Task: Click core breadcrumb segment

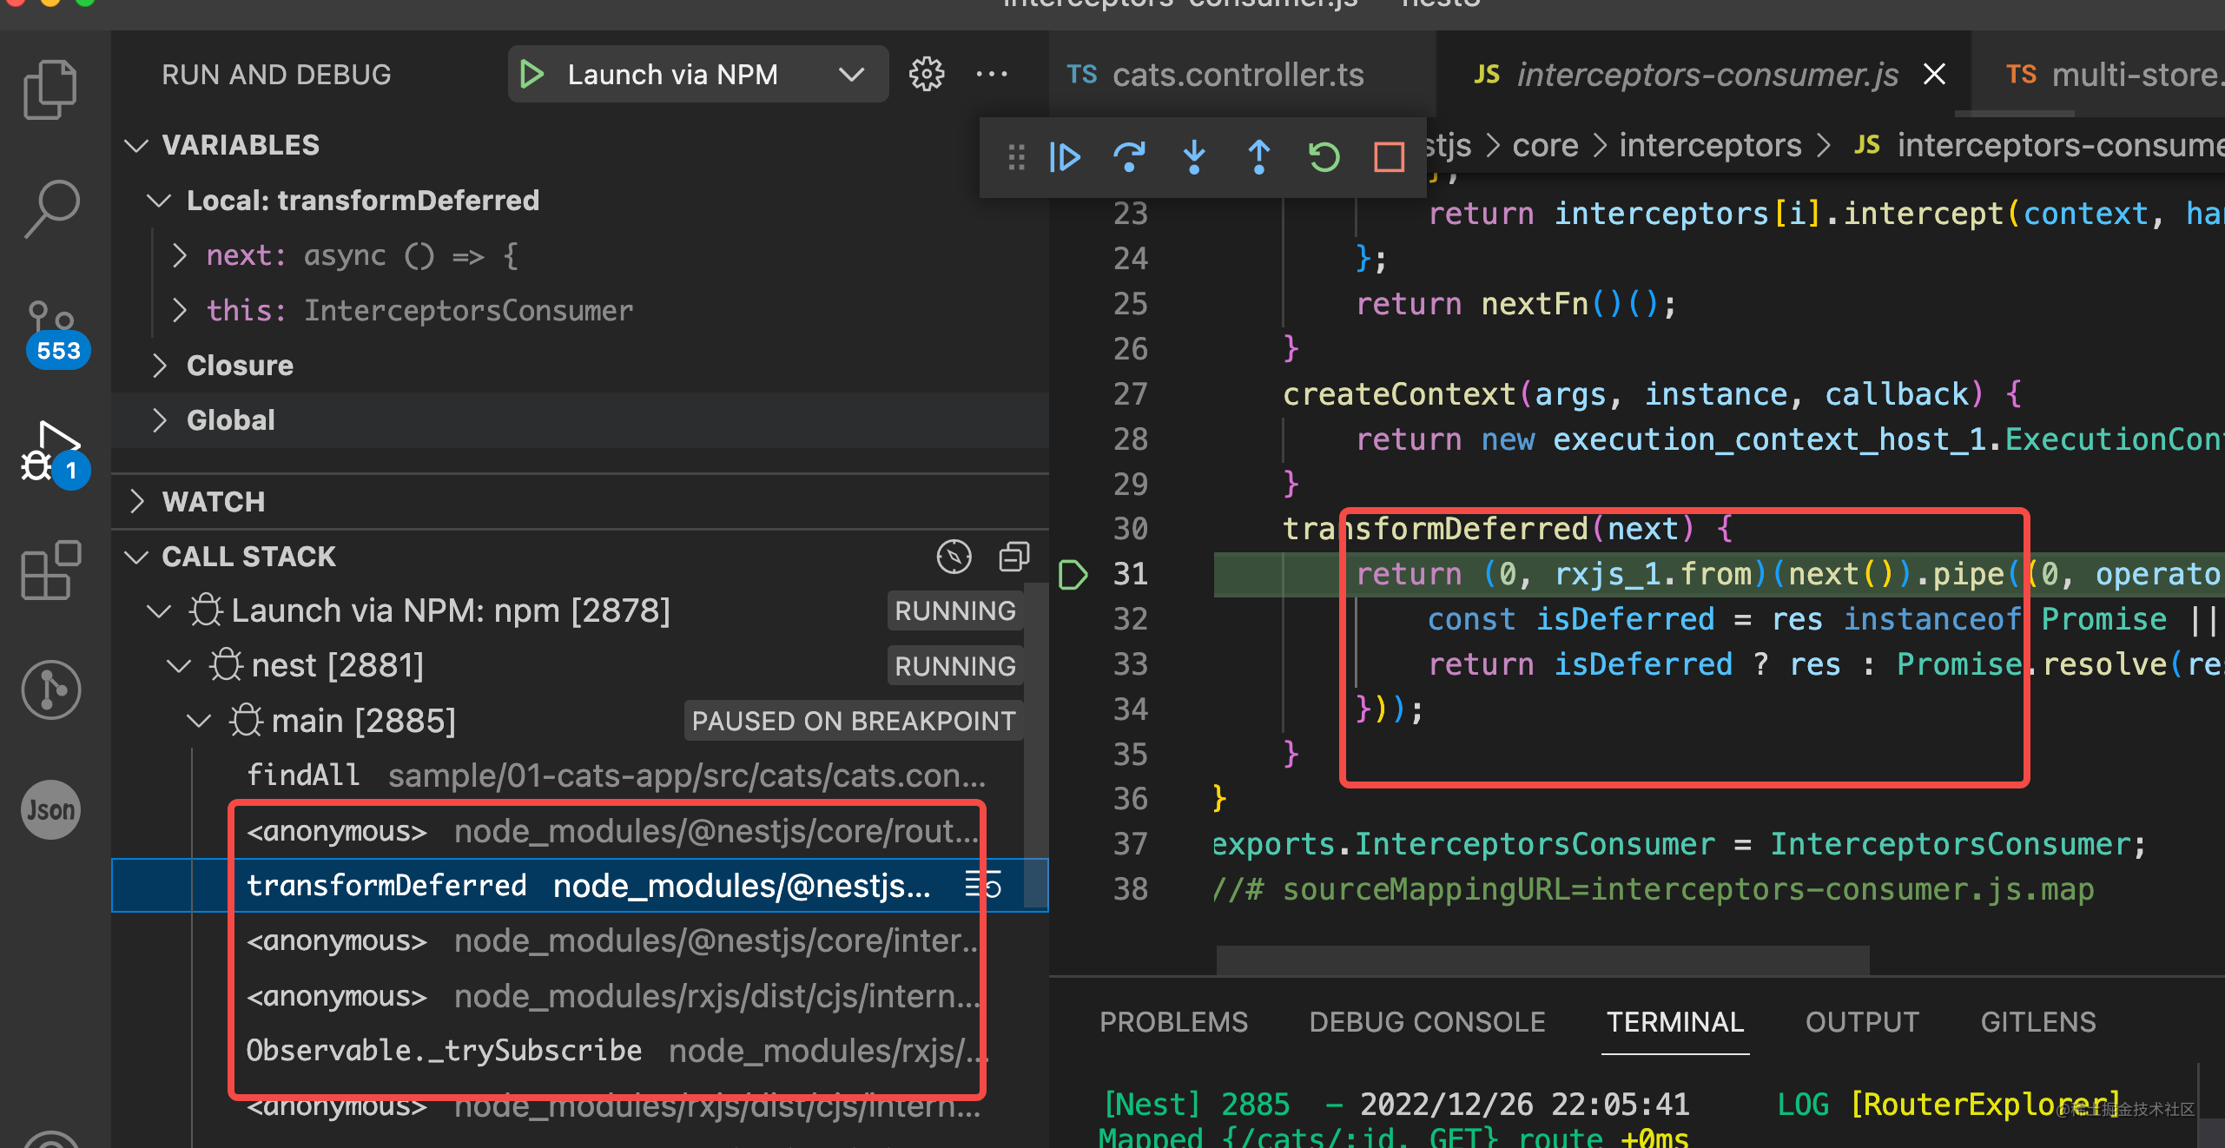Action: (x=1545, y=145)
